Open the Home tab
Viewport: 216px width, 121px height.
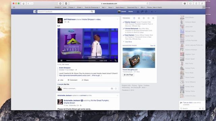(x=131, y=11)
